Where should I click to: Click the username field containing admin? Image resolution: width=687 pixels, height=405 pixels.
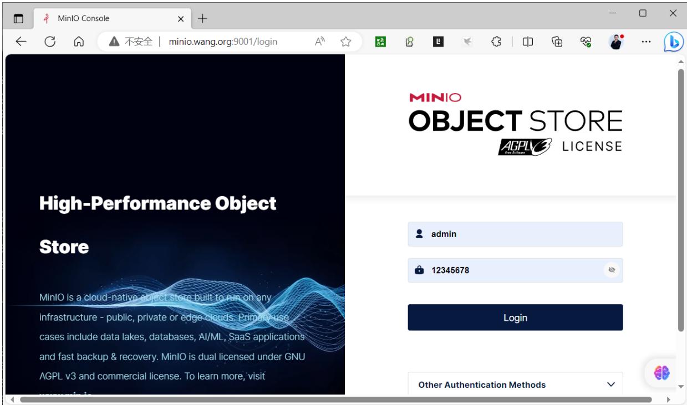point(515,234)
